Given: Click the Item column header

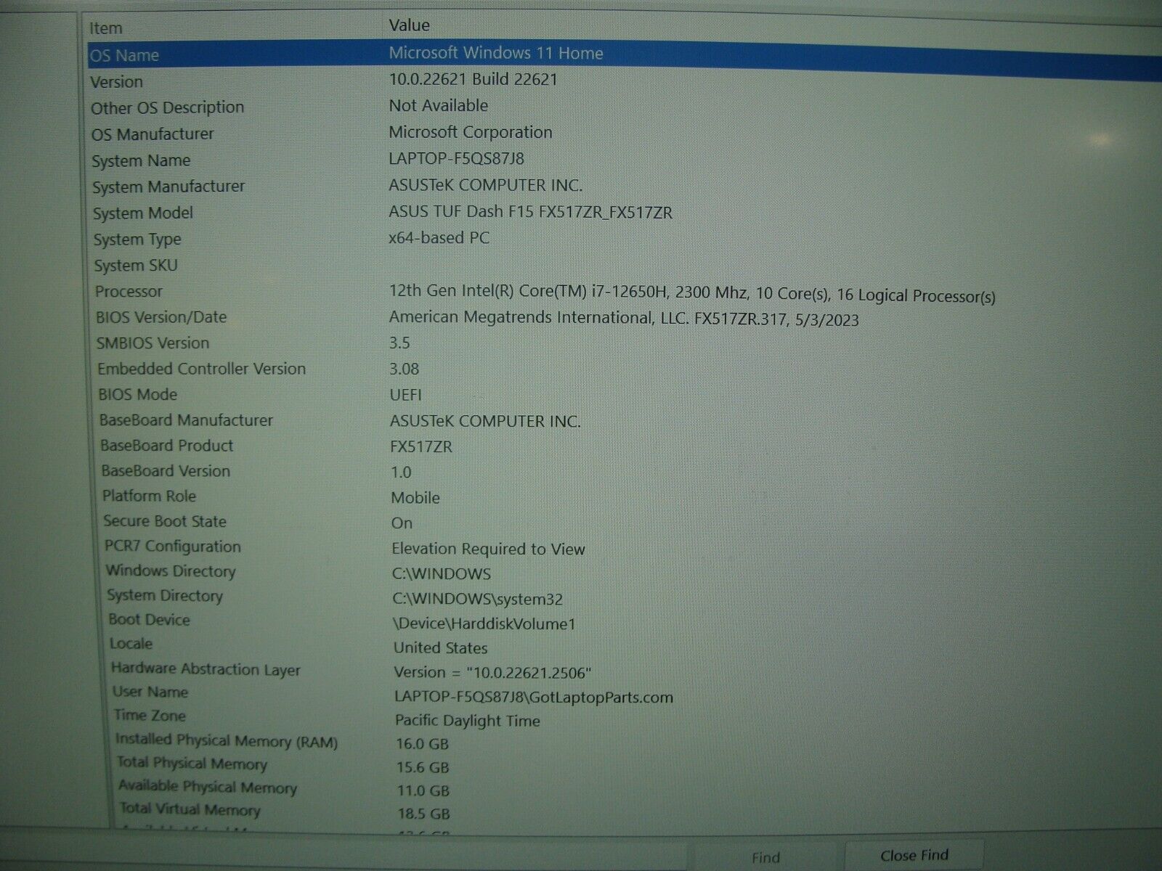Looking at the screenshot, I should pos(106,28).
